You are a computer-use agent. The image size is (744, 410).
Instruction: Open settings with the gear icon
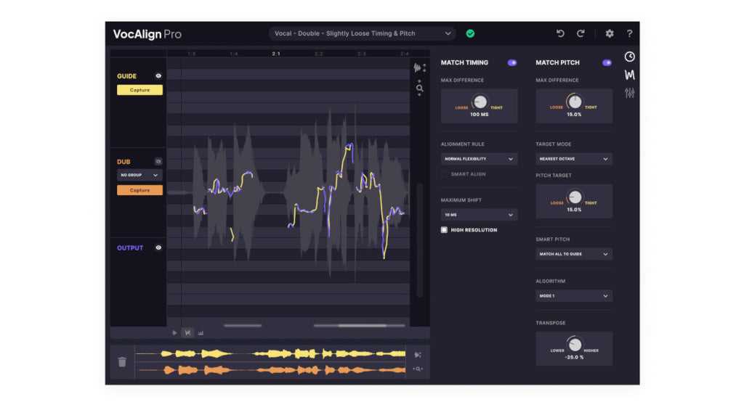click(610, 33)
